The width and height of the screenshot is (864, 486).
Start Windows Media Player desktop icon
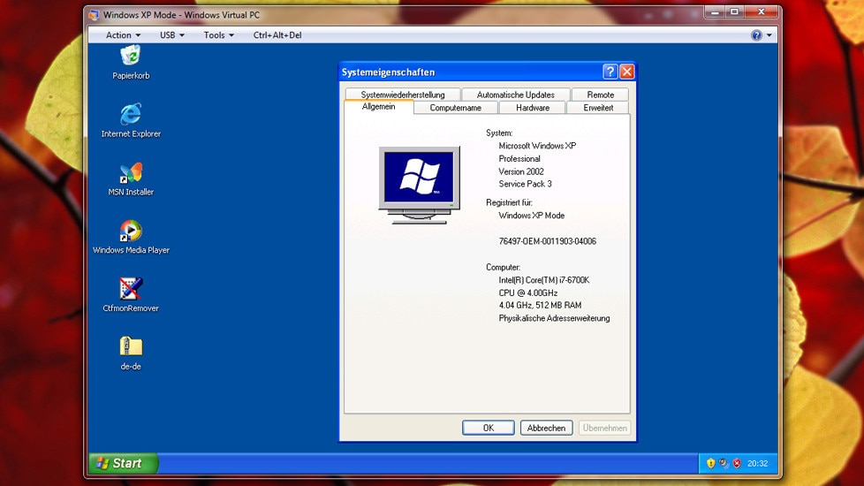click(x=131, y=231)
